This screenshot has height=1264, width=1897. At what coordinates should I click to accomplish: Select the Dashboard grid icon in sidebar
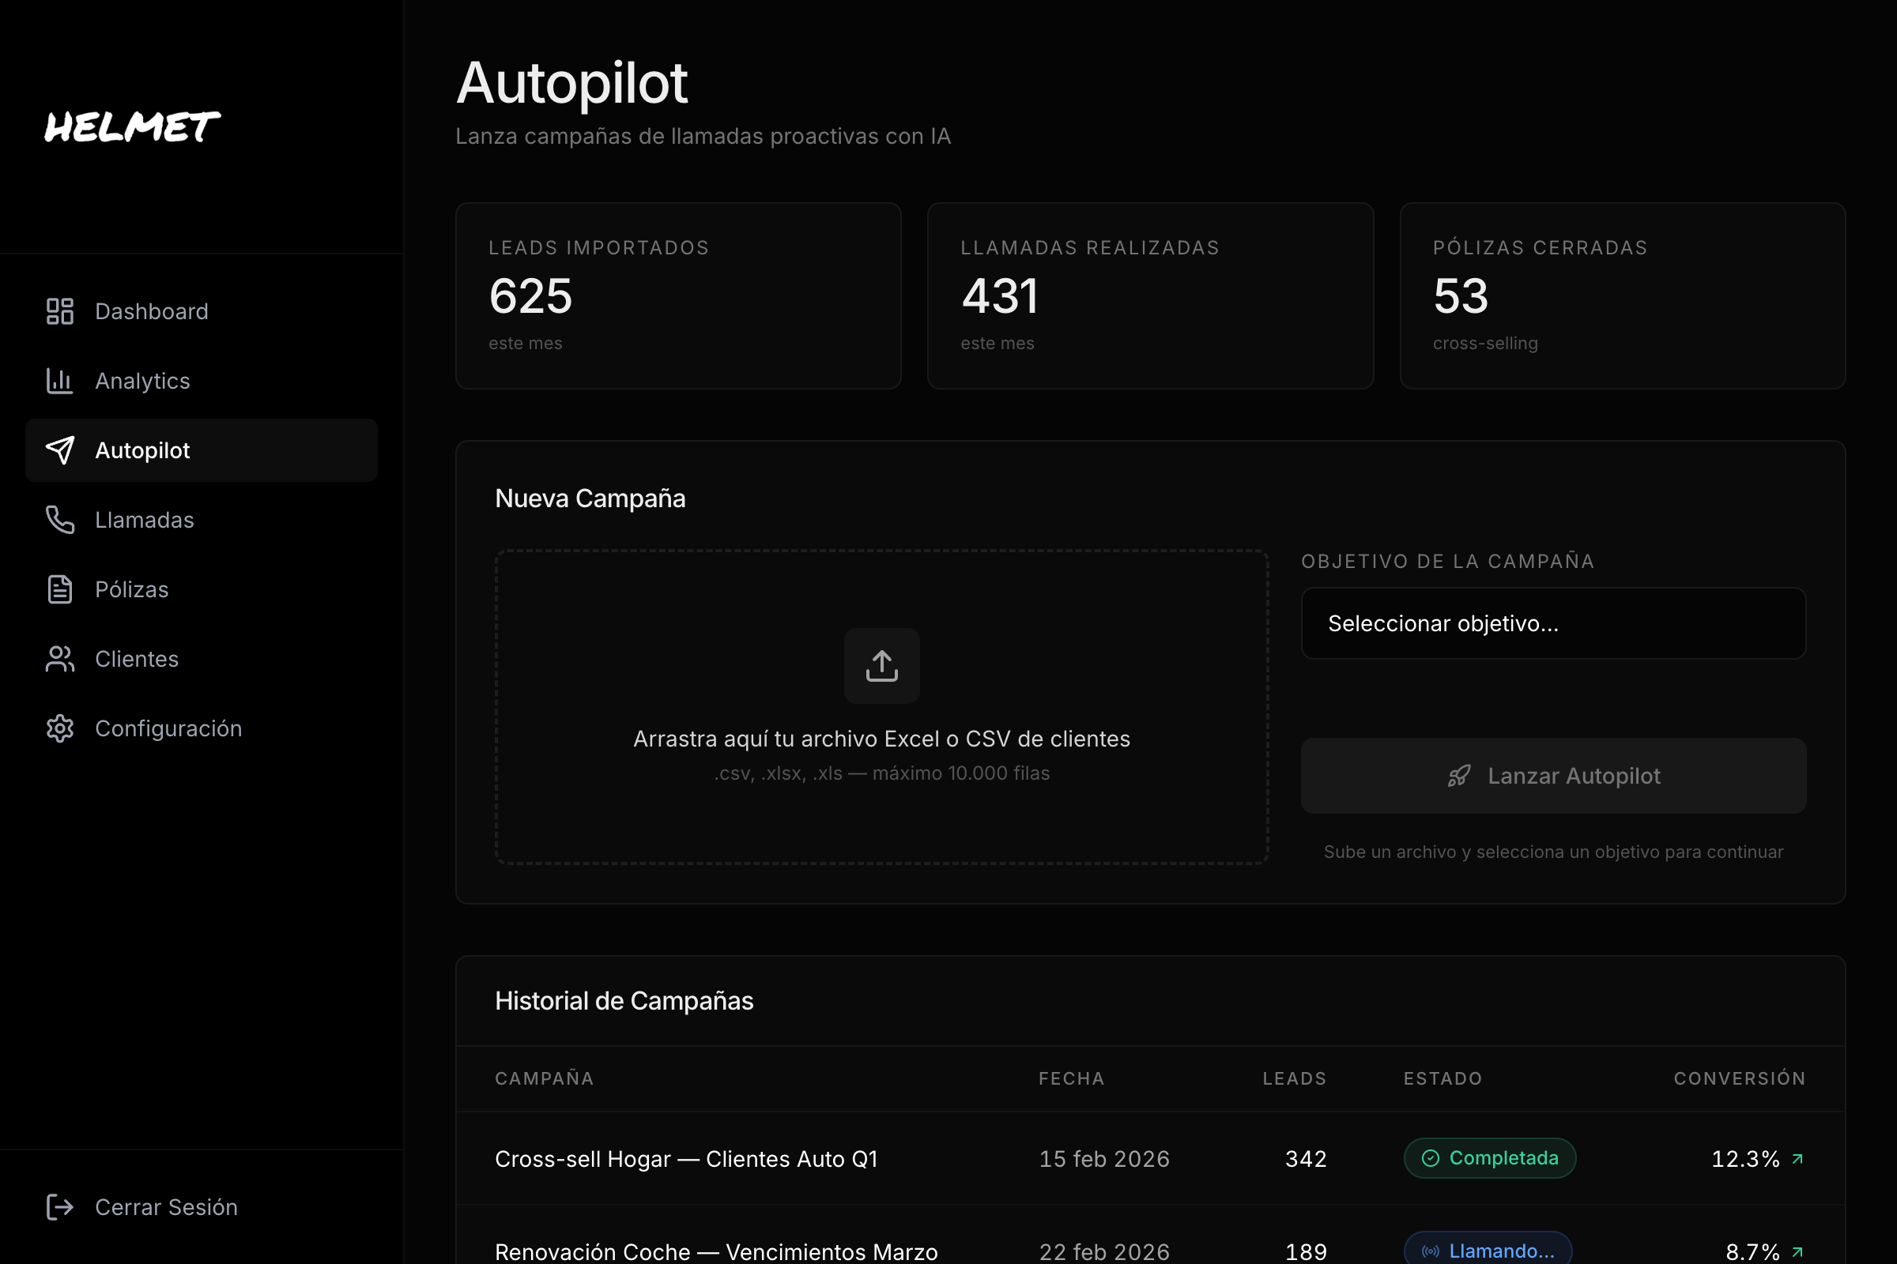58,311
